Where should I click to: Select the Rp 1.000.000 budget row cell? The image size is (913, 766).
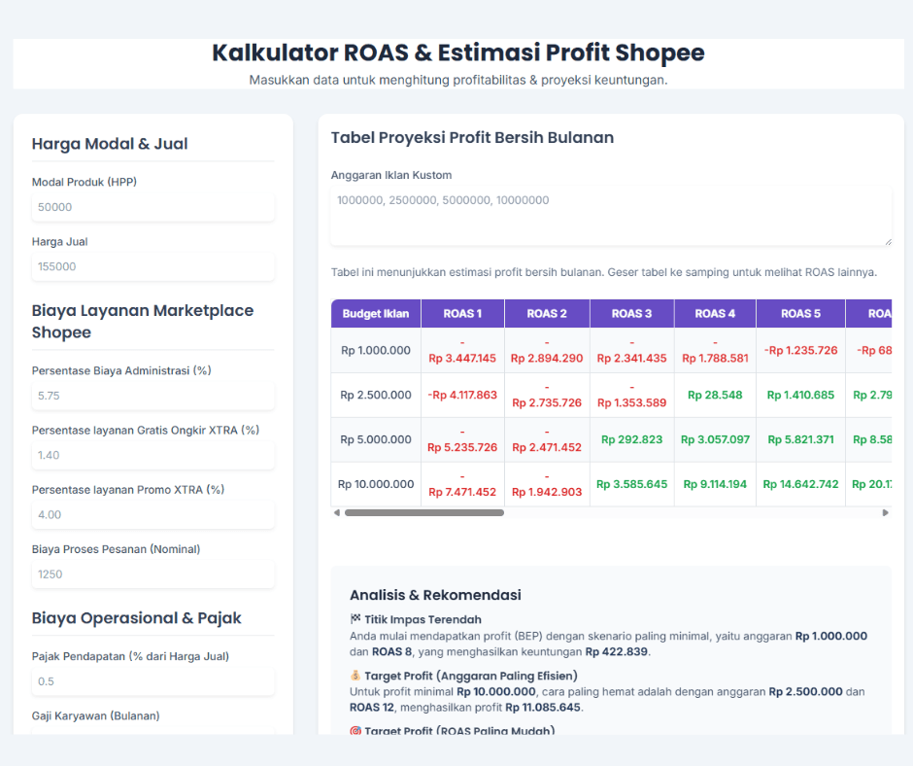(x=376, y=350)
